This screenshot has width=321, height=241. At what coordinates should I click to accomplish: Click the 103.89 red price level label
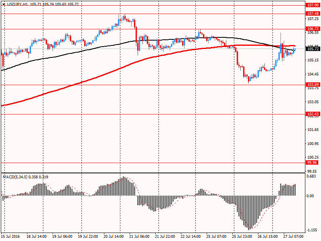(313, 84)
